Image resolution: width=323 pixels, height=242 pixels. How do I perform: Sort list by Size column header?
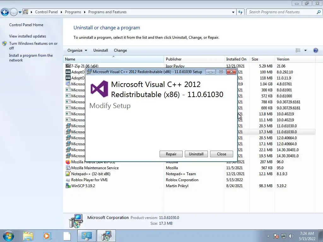262,59
